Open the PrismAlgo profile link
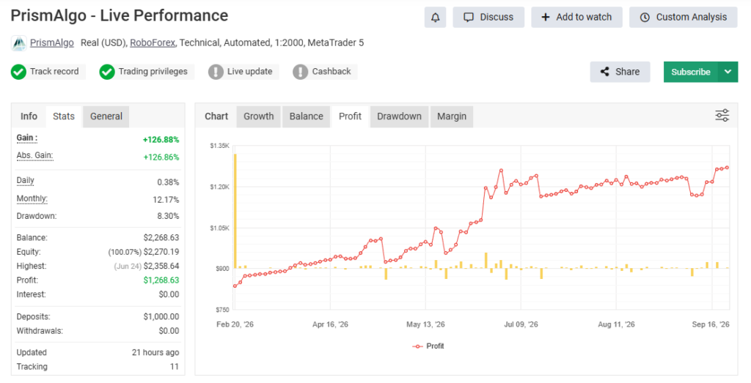The height and width of the screenshot is (383, 751). (x=52, y=42)
